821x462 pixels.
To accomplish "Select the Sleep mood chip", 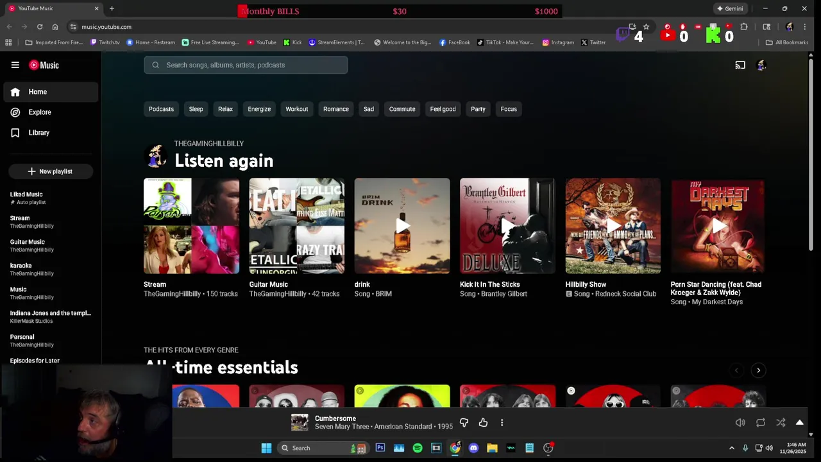I will point(196,109).
